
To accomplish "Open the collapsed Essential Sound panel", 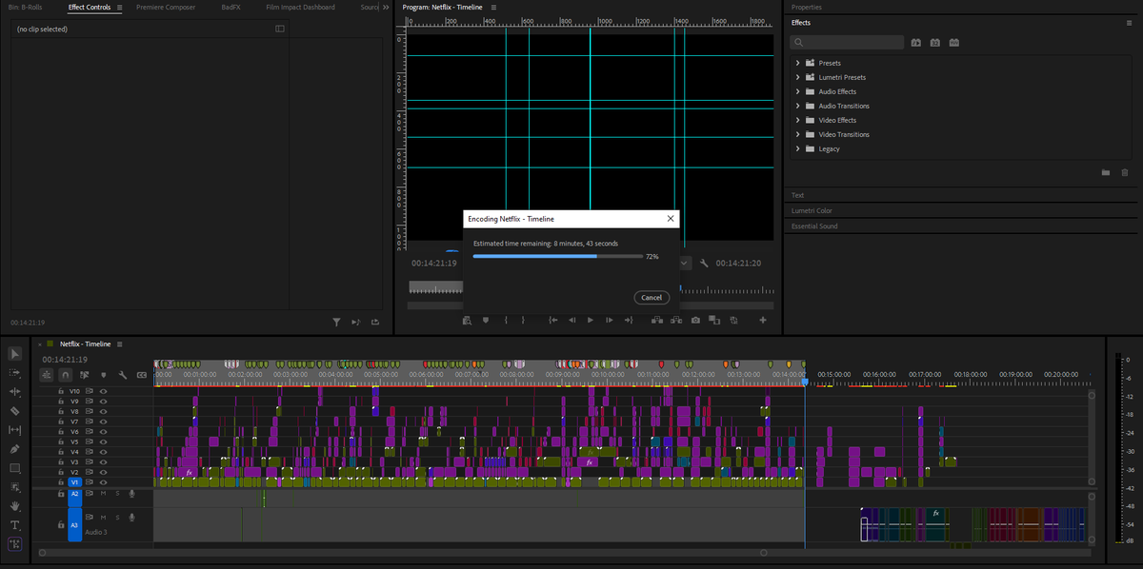I will pyautogui.click(x=814, y=226).
